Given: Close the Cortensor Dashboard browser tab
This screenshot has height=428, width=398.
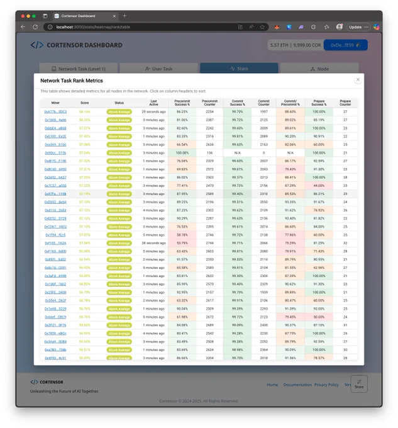Looking at the screenshot, I should (114, 16).
